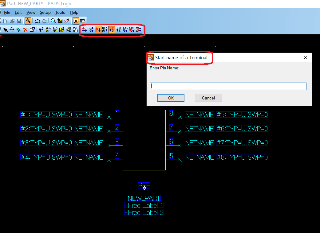
Task: Create a new part with New icon
Action: (x=5, y=21)
